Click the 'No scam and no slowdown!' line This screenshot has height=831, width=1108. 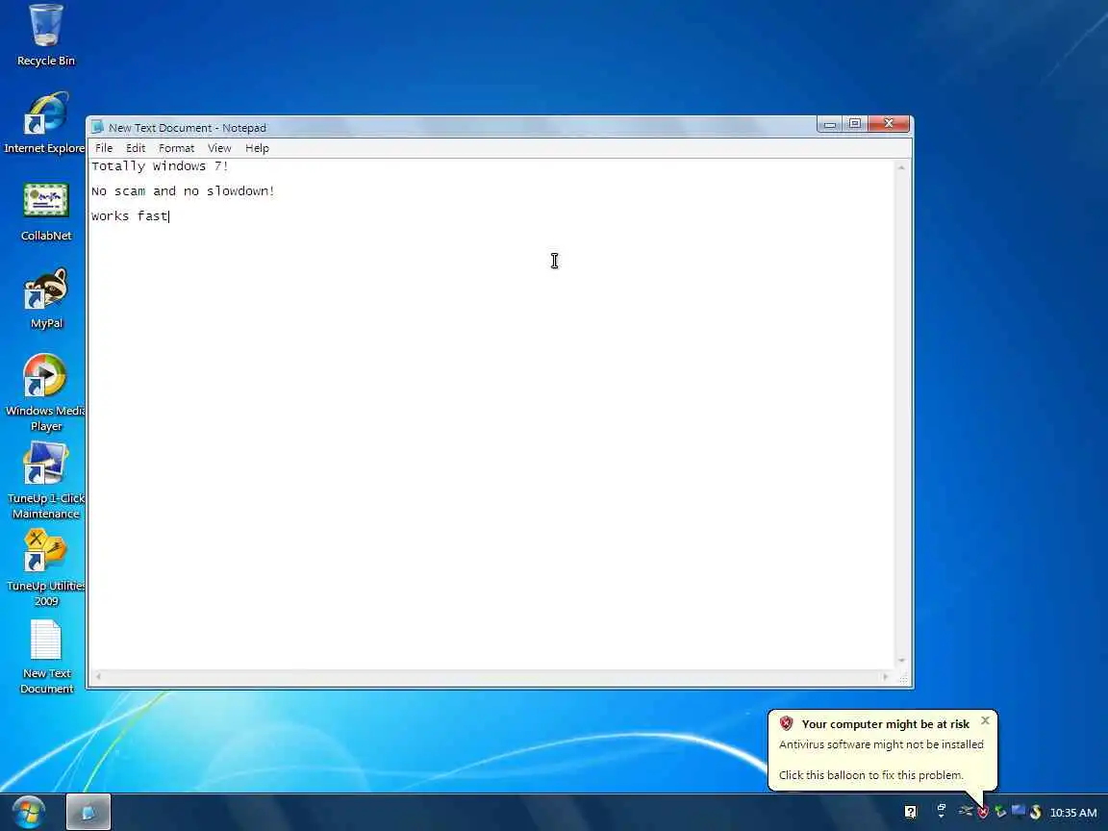pos(183,190)
